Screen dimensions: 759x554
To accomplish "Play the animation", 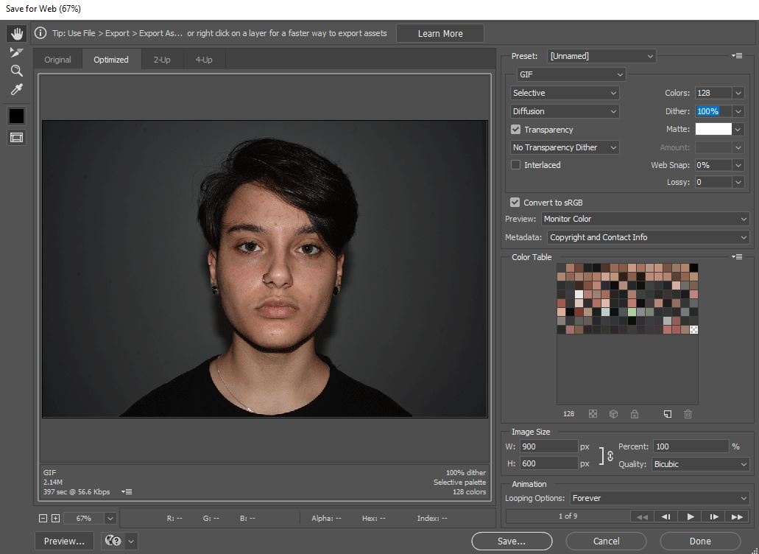I will (691, 516).
